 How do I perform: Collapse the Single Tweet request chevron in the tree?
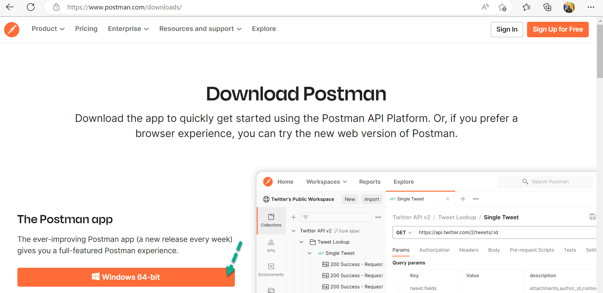click(x=310, y=253)
